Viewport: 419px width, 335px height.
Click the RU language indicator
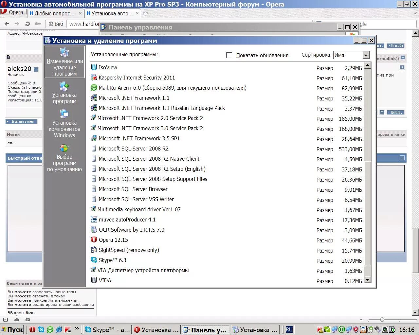coord(289,330)
